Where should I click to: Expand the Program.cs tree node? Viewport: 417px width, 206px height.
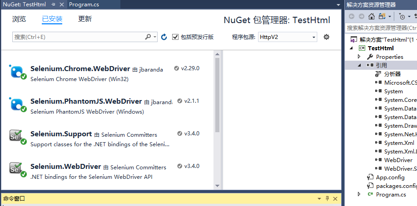point(359,194)
